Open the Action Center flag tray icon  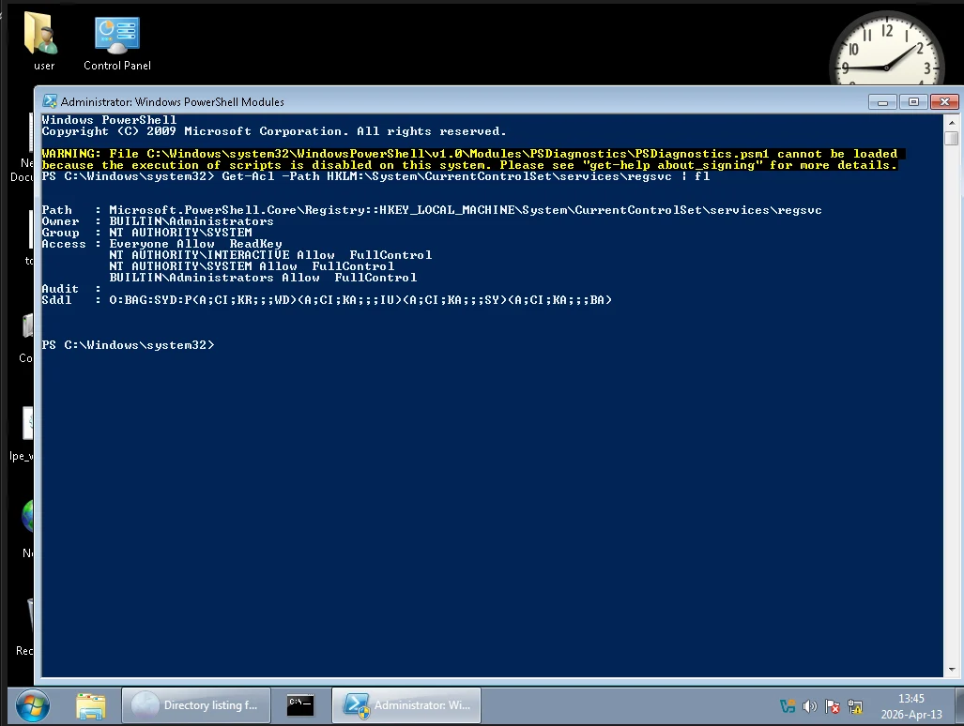point(833,706)
